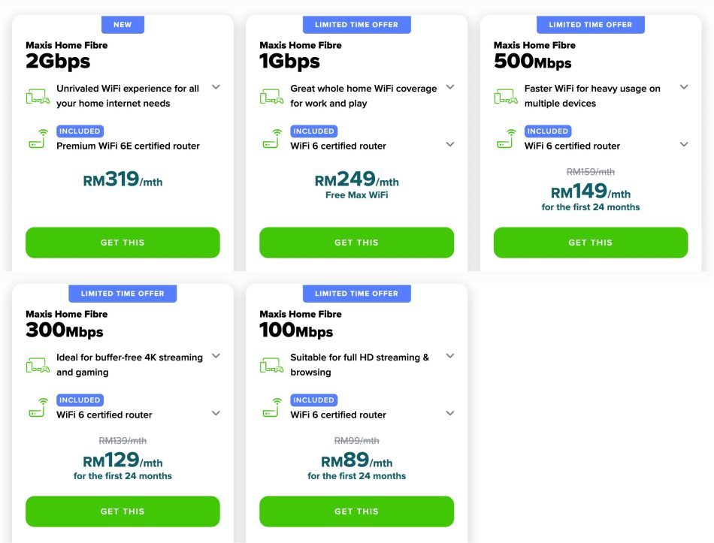Expand the 100Mbps streaming description
Viewport: 714px width, 543px height.
click(449, 356)
